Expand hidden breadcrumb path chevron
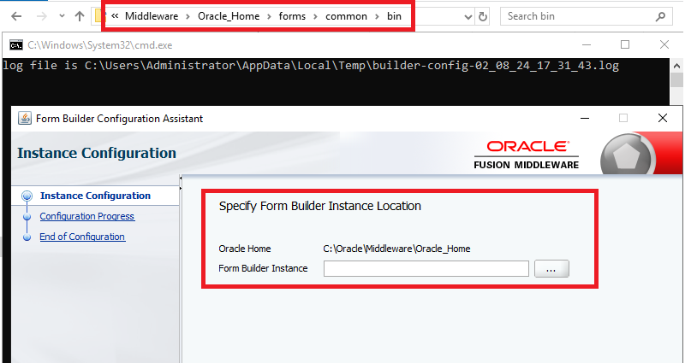This screenshot has height=363, width=697. tap(115, 16)
